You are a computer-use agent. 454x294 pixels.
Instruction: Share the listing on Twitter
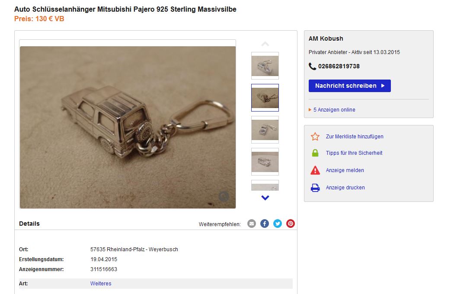[278, 224]
